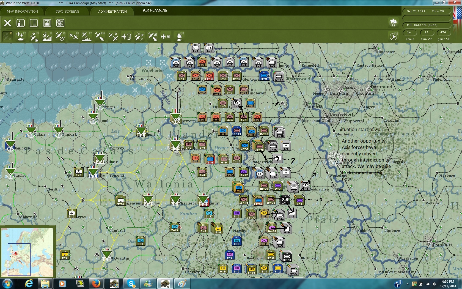Select the F4 strategic bombing directive icon
This screenshot has height=289, width=462.
coord(47,36)
